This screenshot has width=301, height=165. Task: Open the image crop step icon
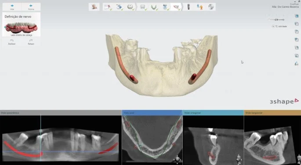[x=143, y=7]
